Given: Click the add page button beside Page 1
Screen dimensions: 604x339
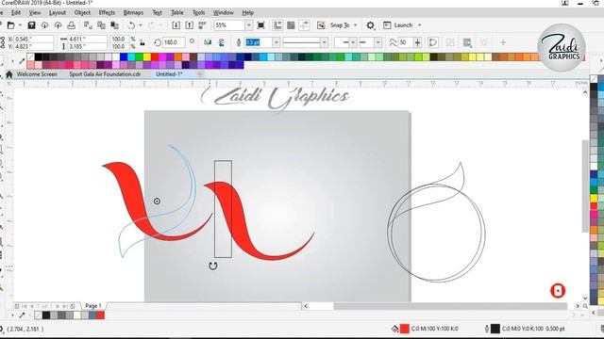Looking at the screenshot, I should [73, 306].
